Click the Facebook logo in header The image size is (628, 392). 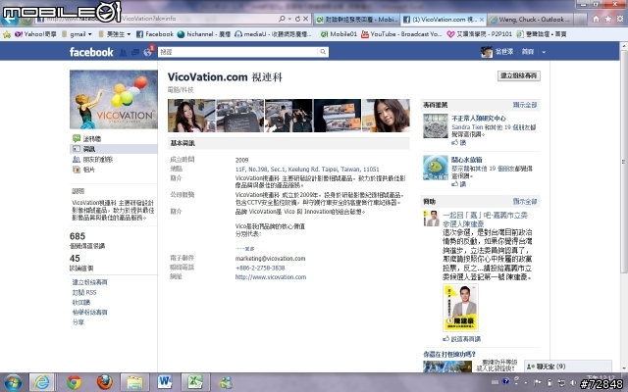[91, 52]
